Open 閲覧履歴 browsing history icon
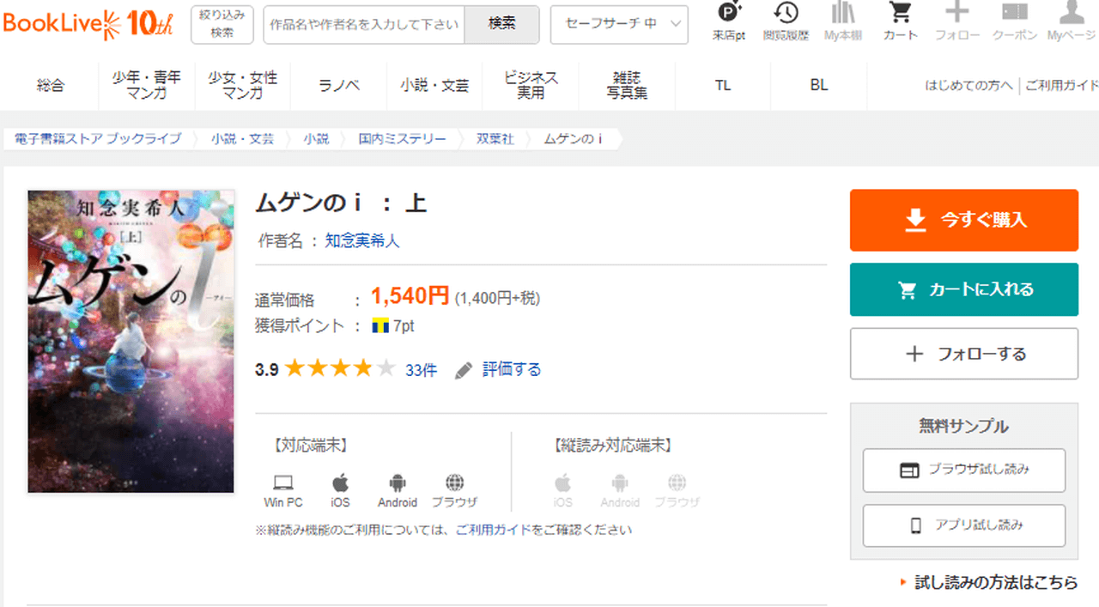1099x607 pixels. click(x=785, y=14)
